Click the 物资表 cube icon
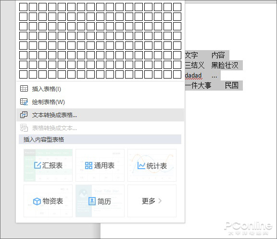 click(37, 201)
